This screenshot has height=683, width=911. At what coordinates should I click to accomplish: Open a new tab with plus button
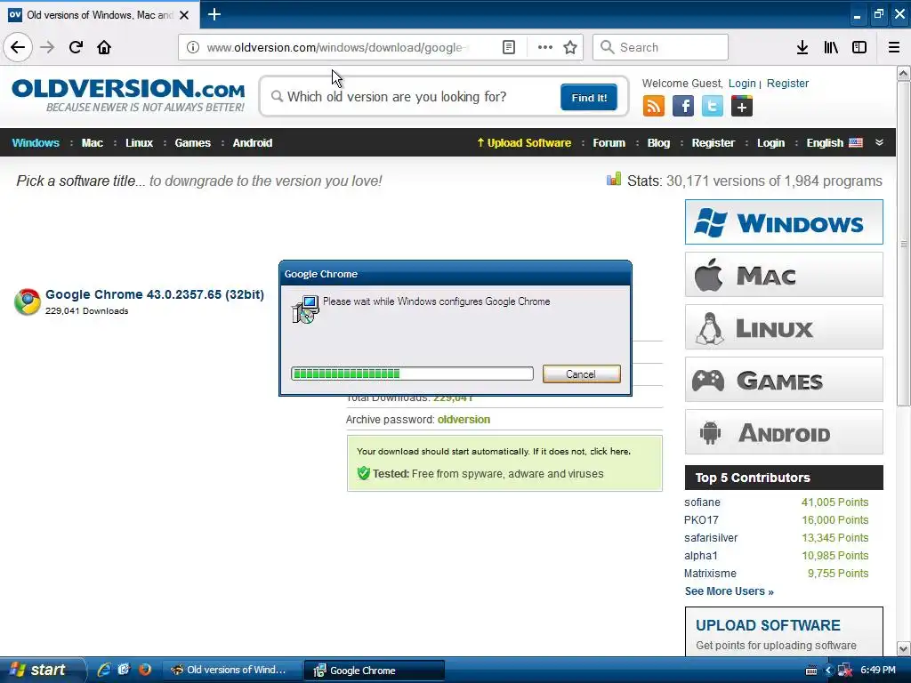[214, 14]
